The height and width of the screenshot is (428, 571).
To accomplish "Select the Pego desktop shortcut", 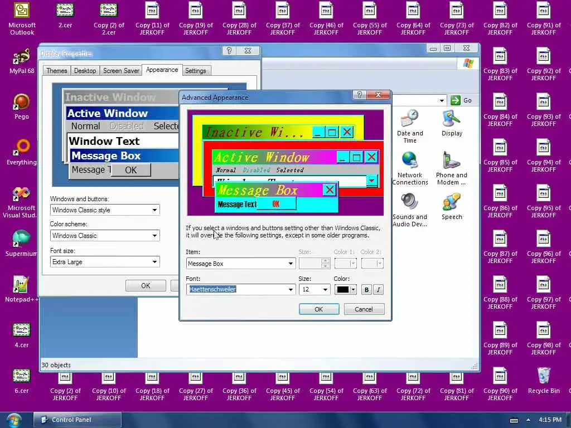I will (22, 106).
